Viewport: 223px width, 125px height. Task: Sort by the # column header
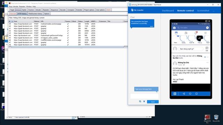point(11,21)
